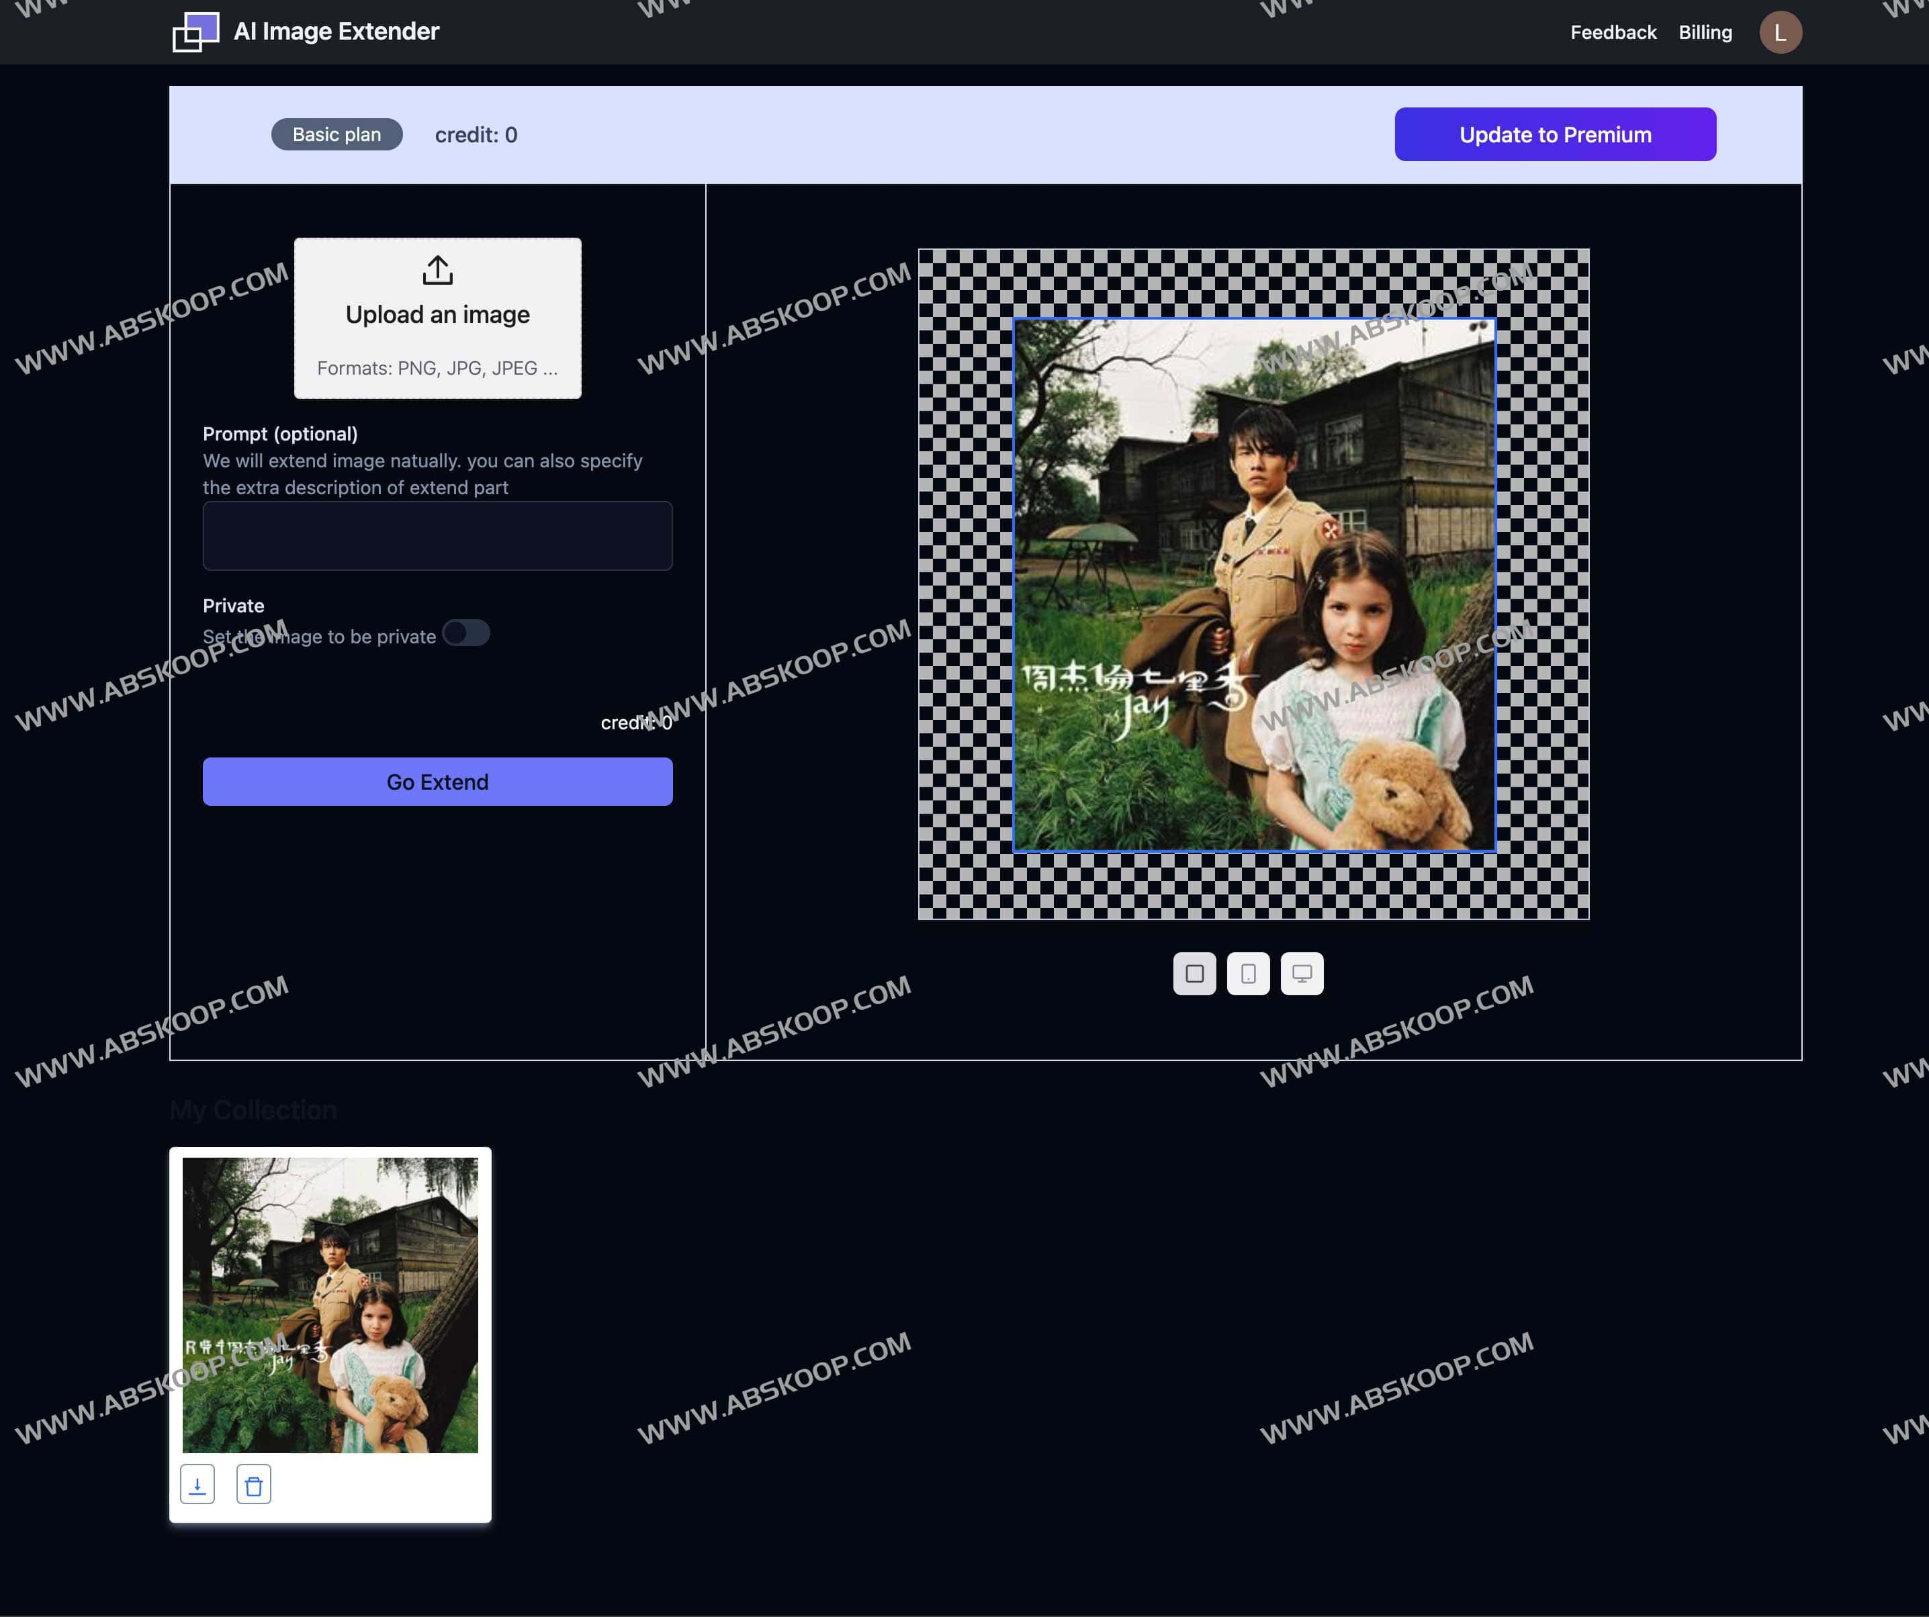Screen dimensions: 1929x1617
Task: Click the Basic plan badge
Action: point(337,134)
